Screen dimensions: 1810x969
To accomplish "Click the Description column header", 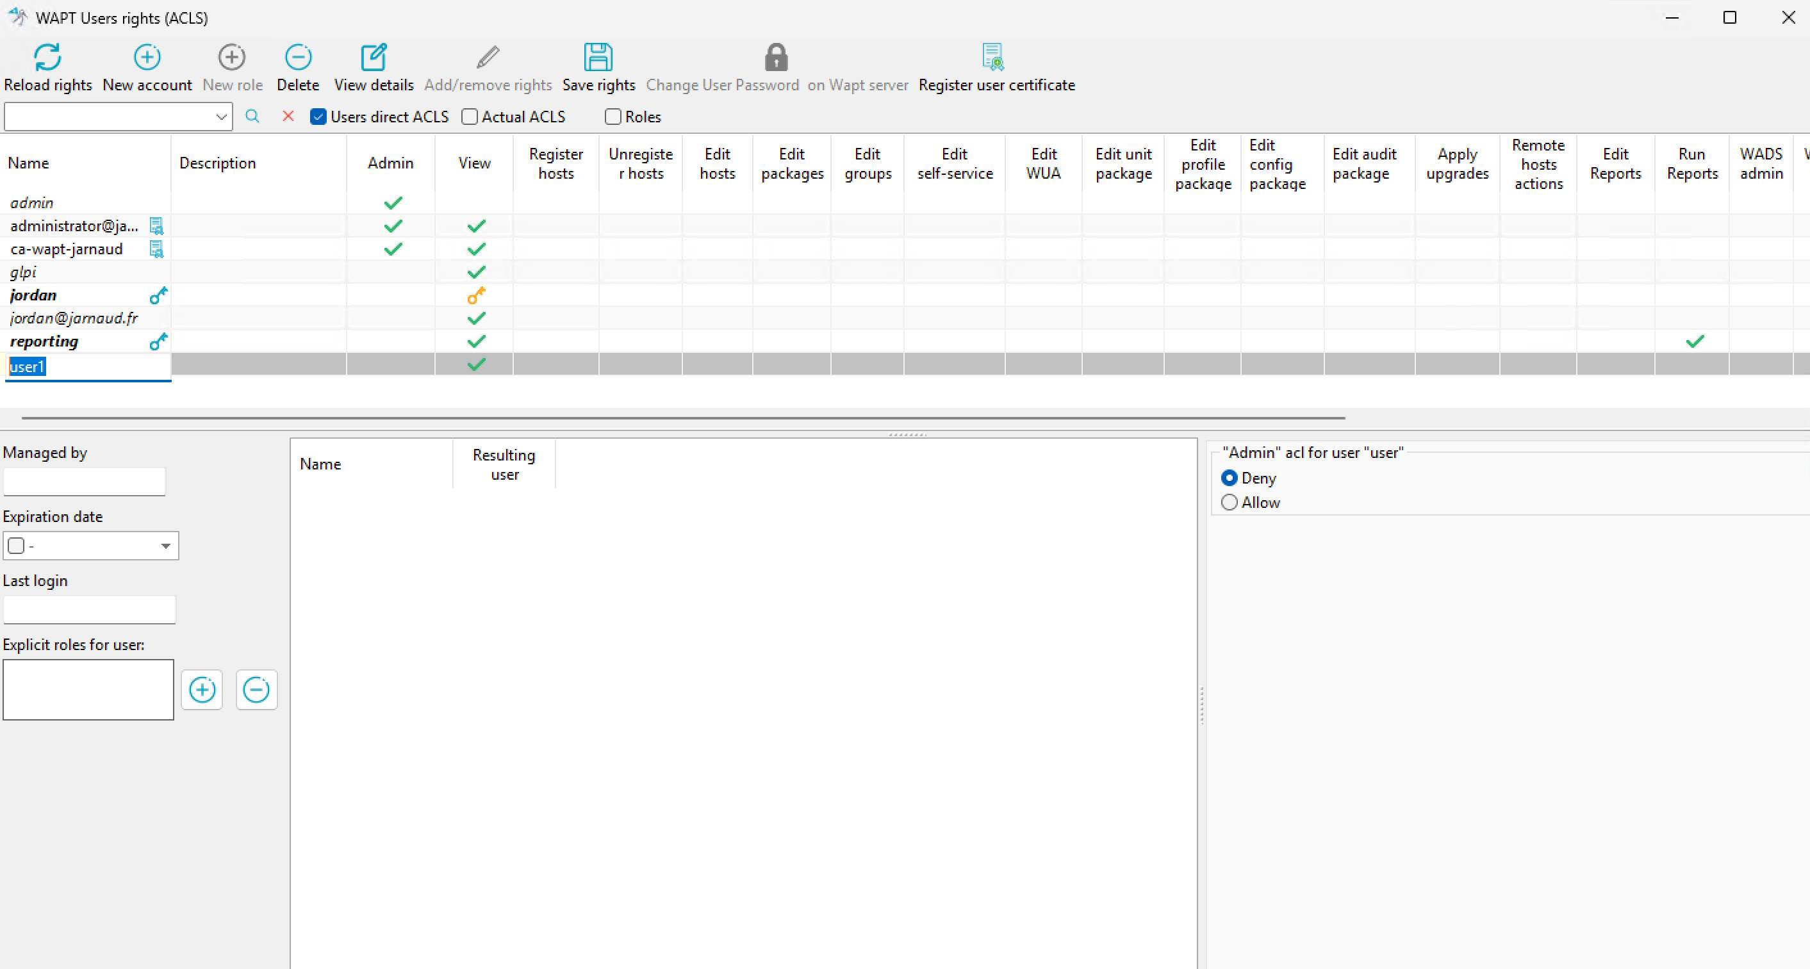I will (259, 163).
